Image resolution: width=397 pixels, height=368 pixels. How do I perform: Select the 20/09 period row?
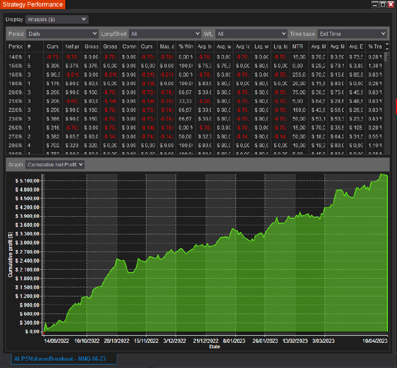click(x=195, y=92)
